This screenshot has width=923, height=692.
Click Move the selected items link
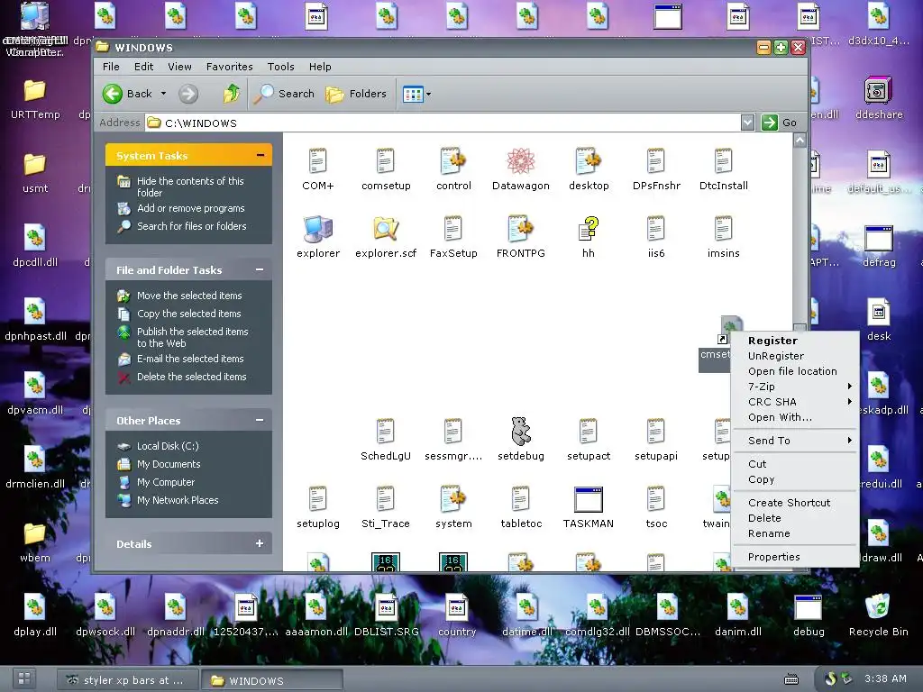pyautogui.click(x=189, y=296)
